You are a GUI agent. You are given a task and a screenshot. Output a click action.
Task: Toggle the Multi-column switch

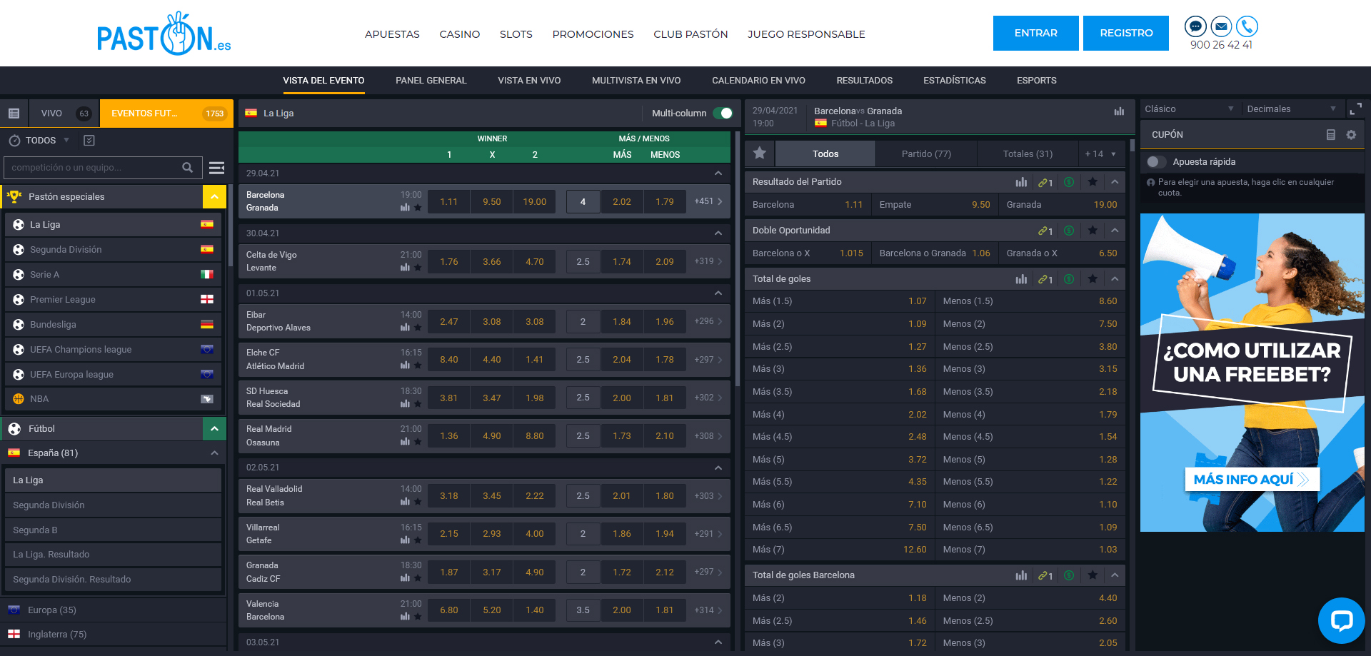coord(723,113)
